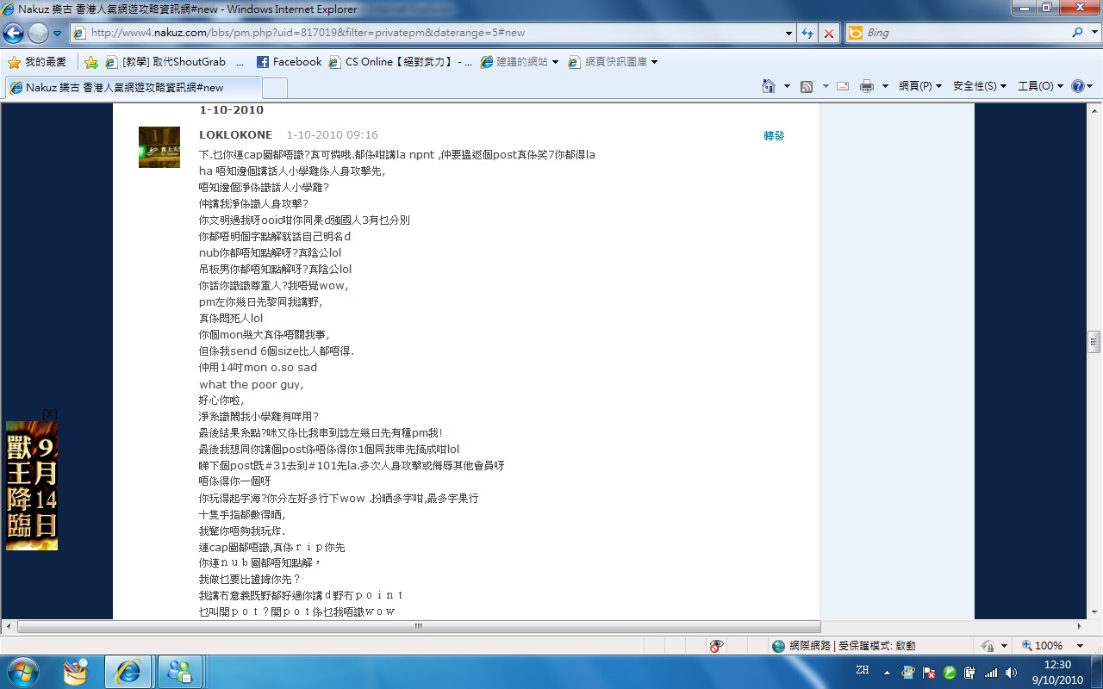Expand the 建議的網站 favorites dropdown
This screenshot has width=1103, height=689.
555,62
